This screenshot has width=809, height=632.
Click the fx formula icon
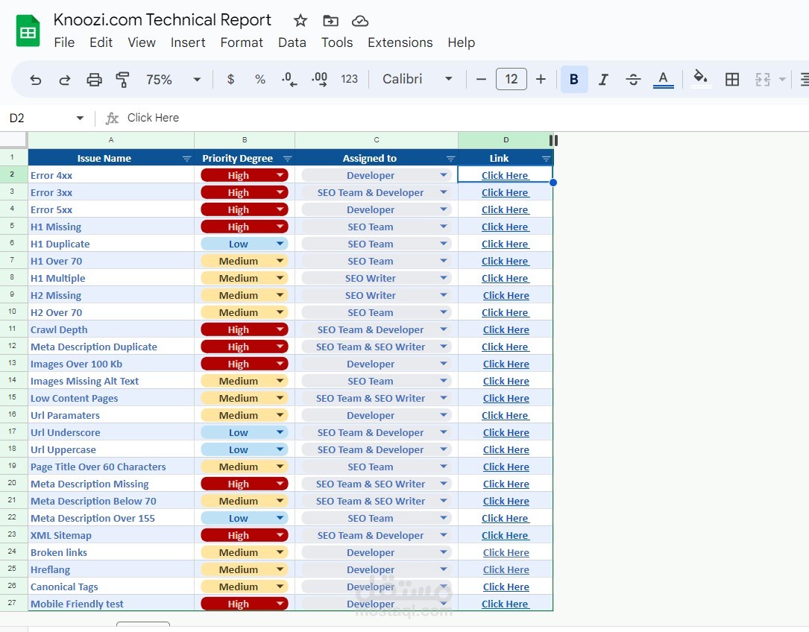pyautogui.click(x=111, y=118)
